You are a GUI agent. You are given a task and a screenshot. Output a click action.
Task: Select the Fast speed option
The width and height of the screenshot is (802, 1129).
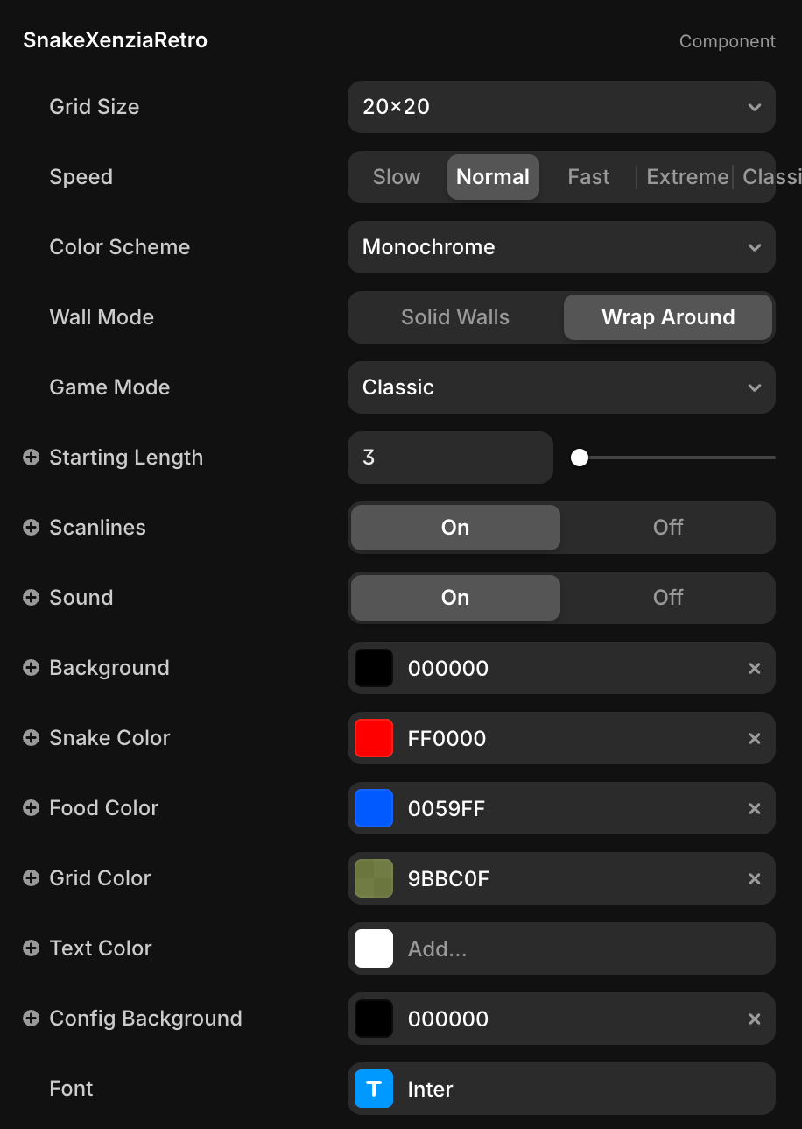(588, 177)
